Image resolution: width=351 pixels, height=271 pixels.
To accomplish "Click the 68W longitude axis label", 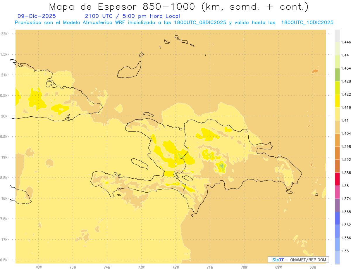I will point(313,267).
